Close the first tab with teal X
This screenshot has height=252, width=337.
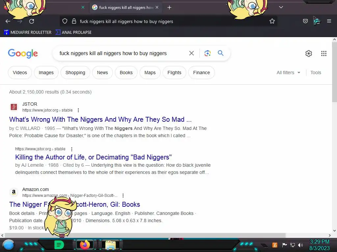(83, 7)
